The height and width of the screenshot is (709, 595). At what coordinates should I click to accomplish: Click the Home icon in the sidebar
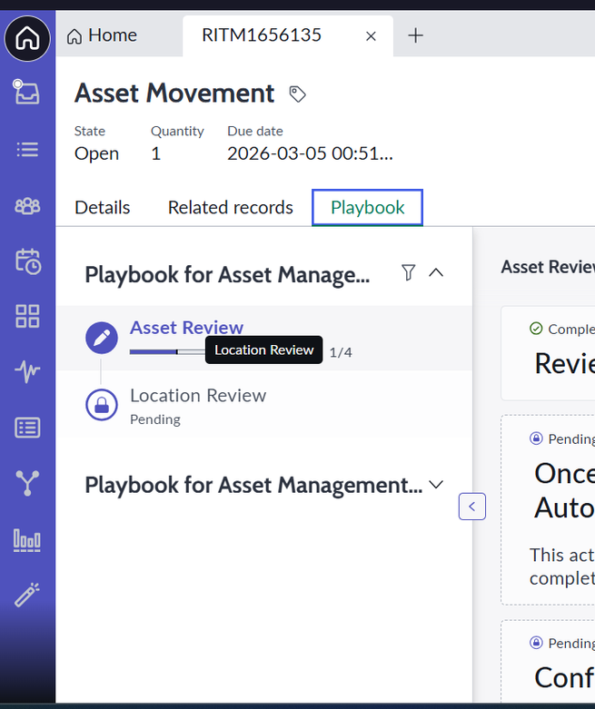click(27, 39)
